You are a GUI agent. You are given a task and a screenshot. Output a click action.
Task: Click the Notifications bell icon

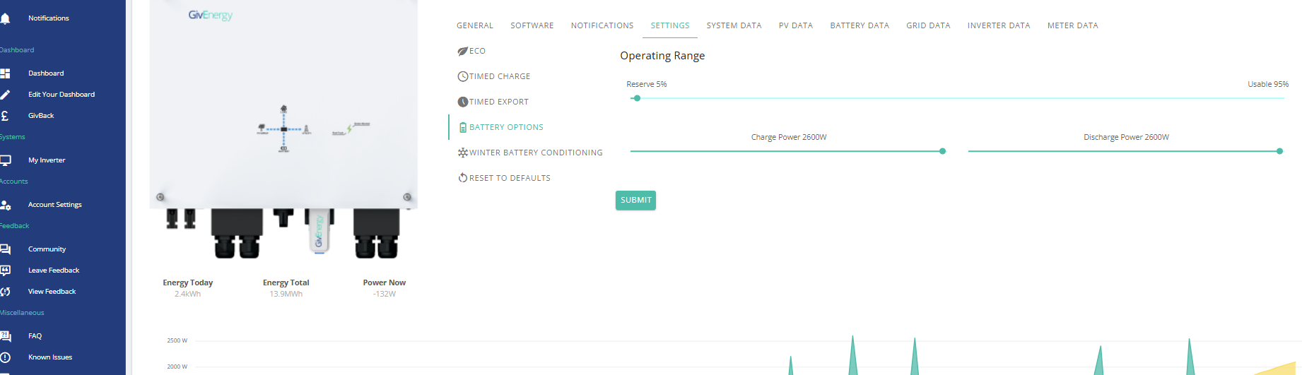click(x=5, y=18)
